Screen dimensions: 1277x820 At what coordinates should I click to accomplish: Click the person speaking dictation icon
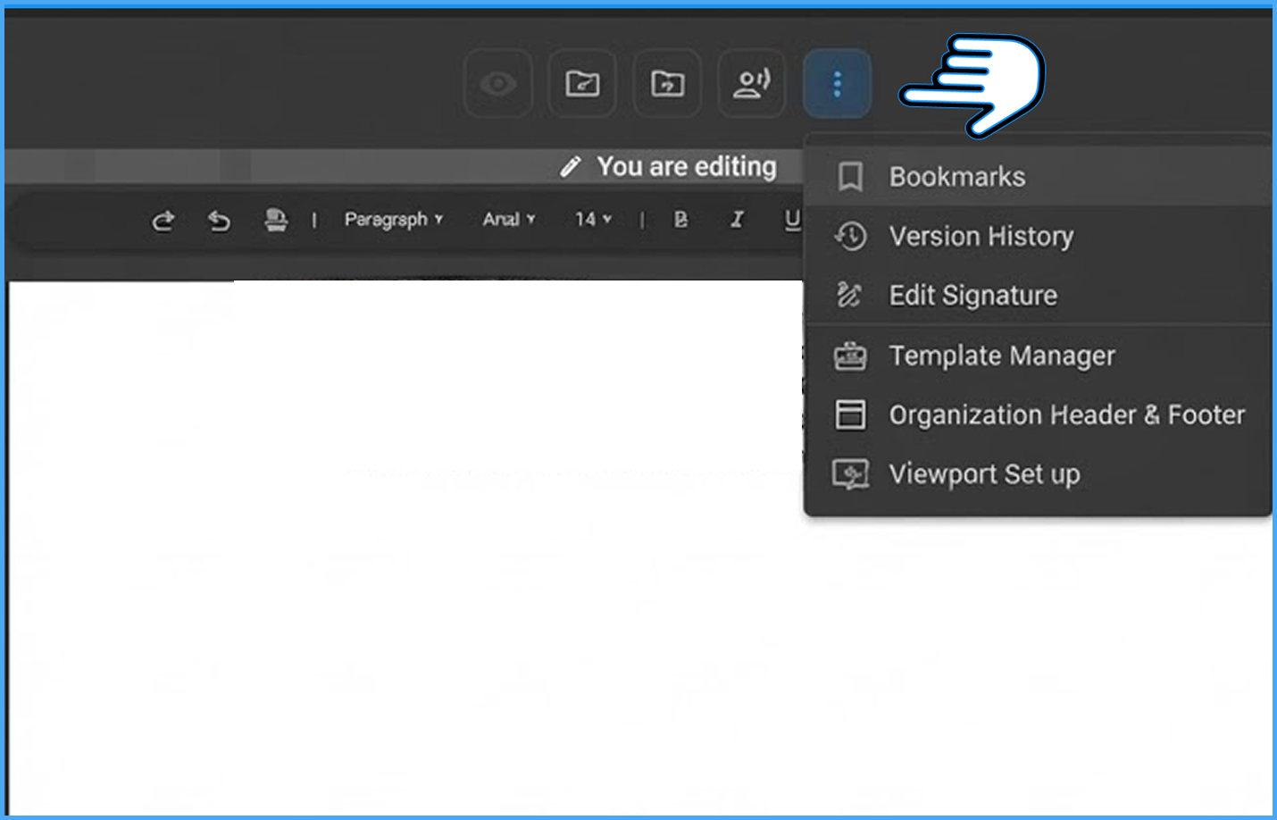752,84
